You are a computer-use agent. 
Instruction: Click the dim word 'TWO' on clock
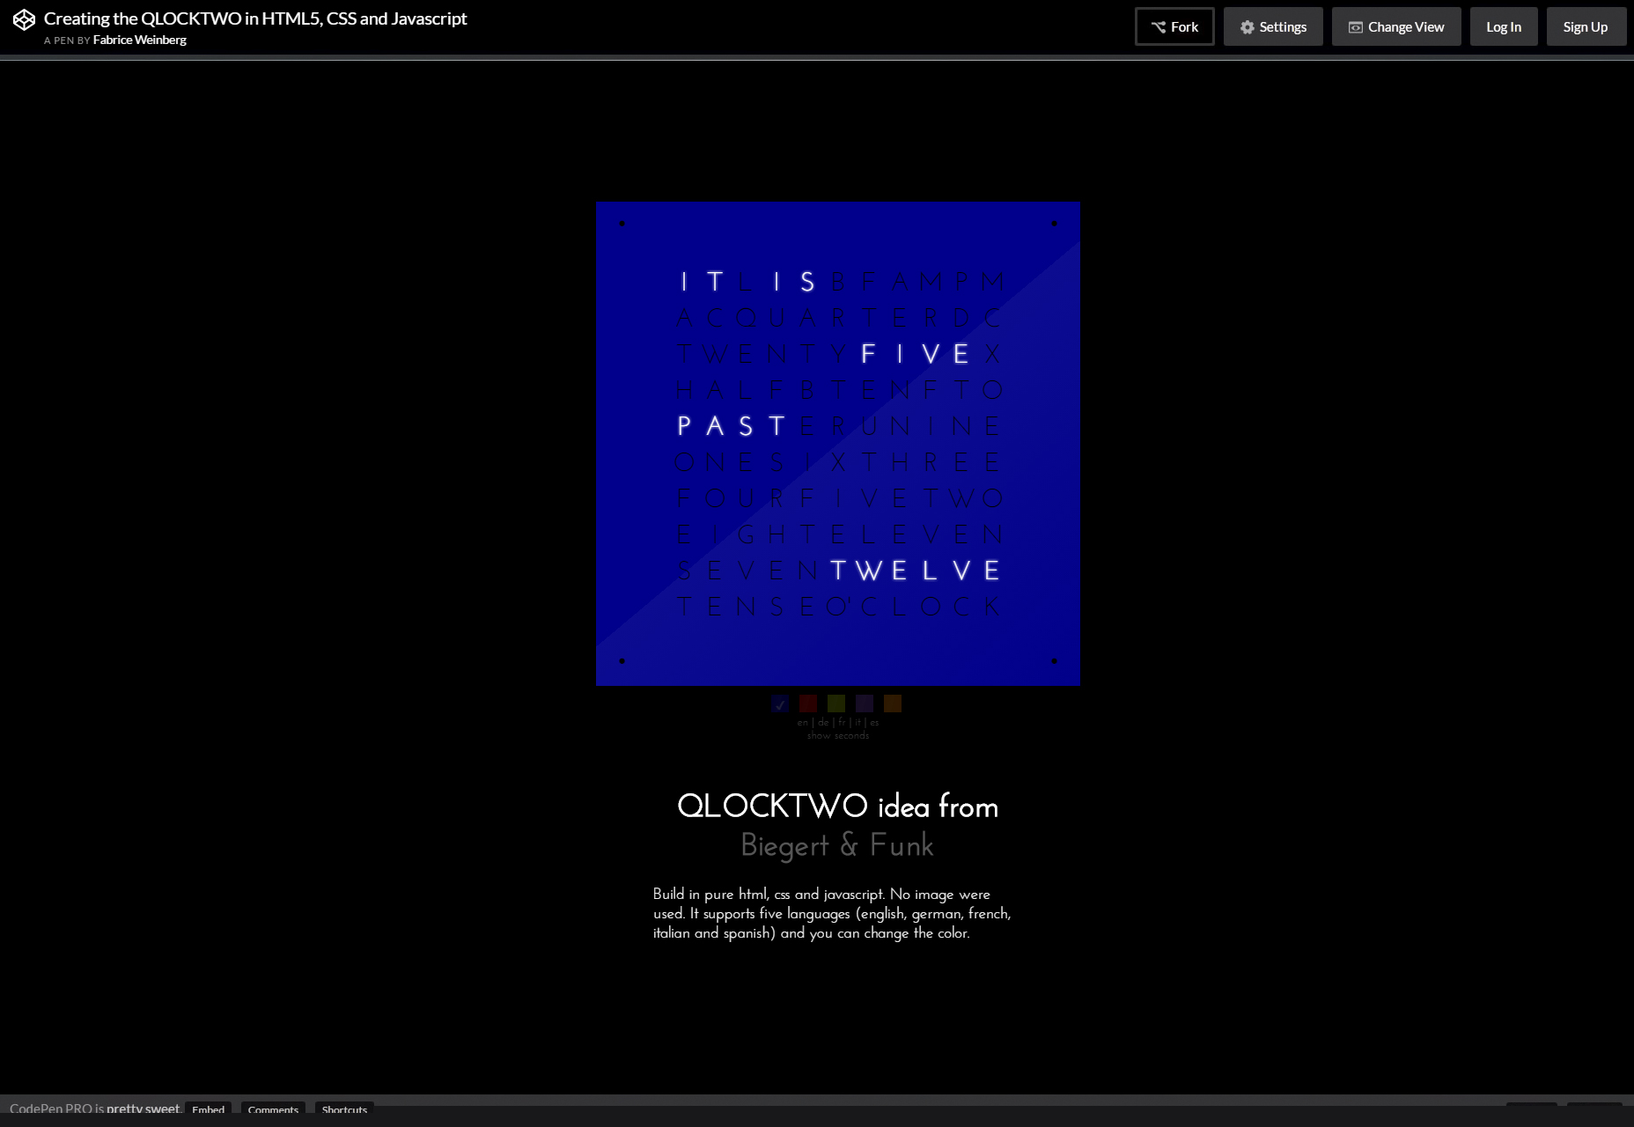pyautogui.click(x=962, y=498)
